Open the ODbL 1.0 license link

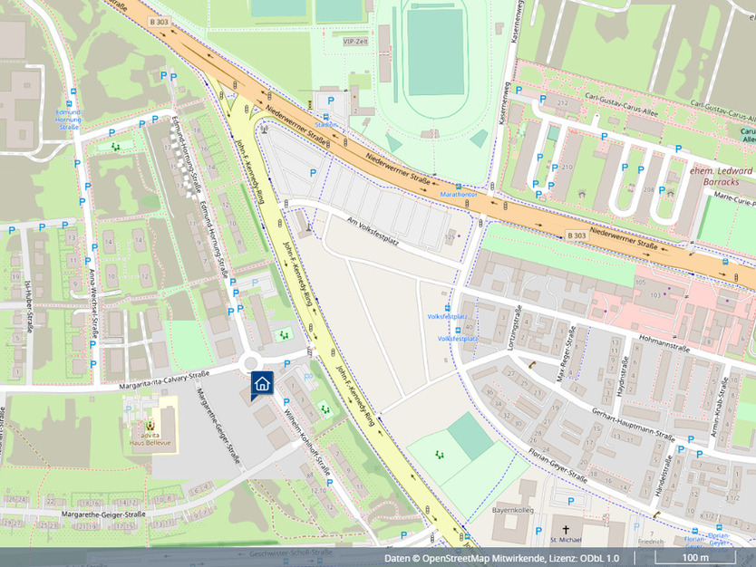coord(599,558)
